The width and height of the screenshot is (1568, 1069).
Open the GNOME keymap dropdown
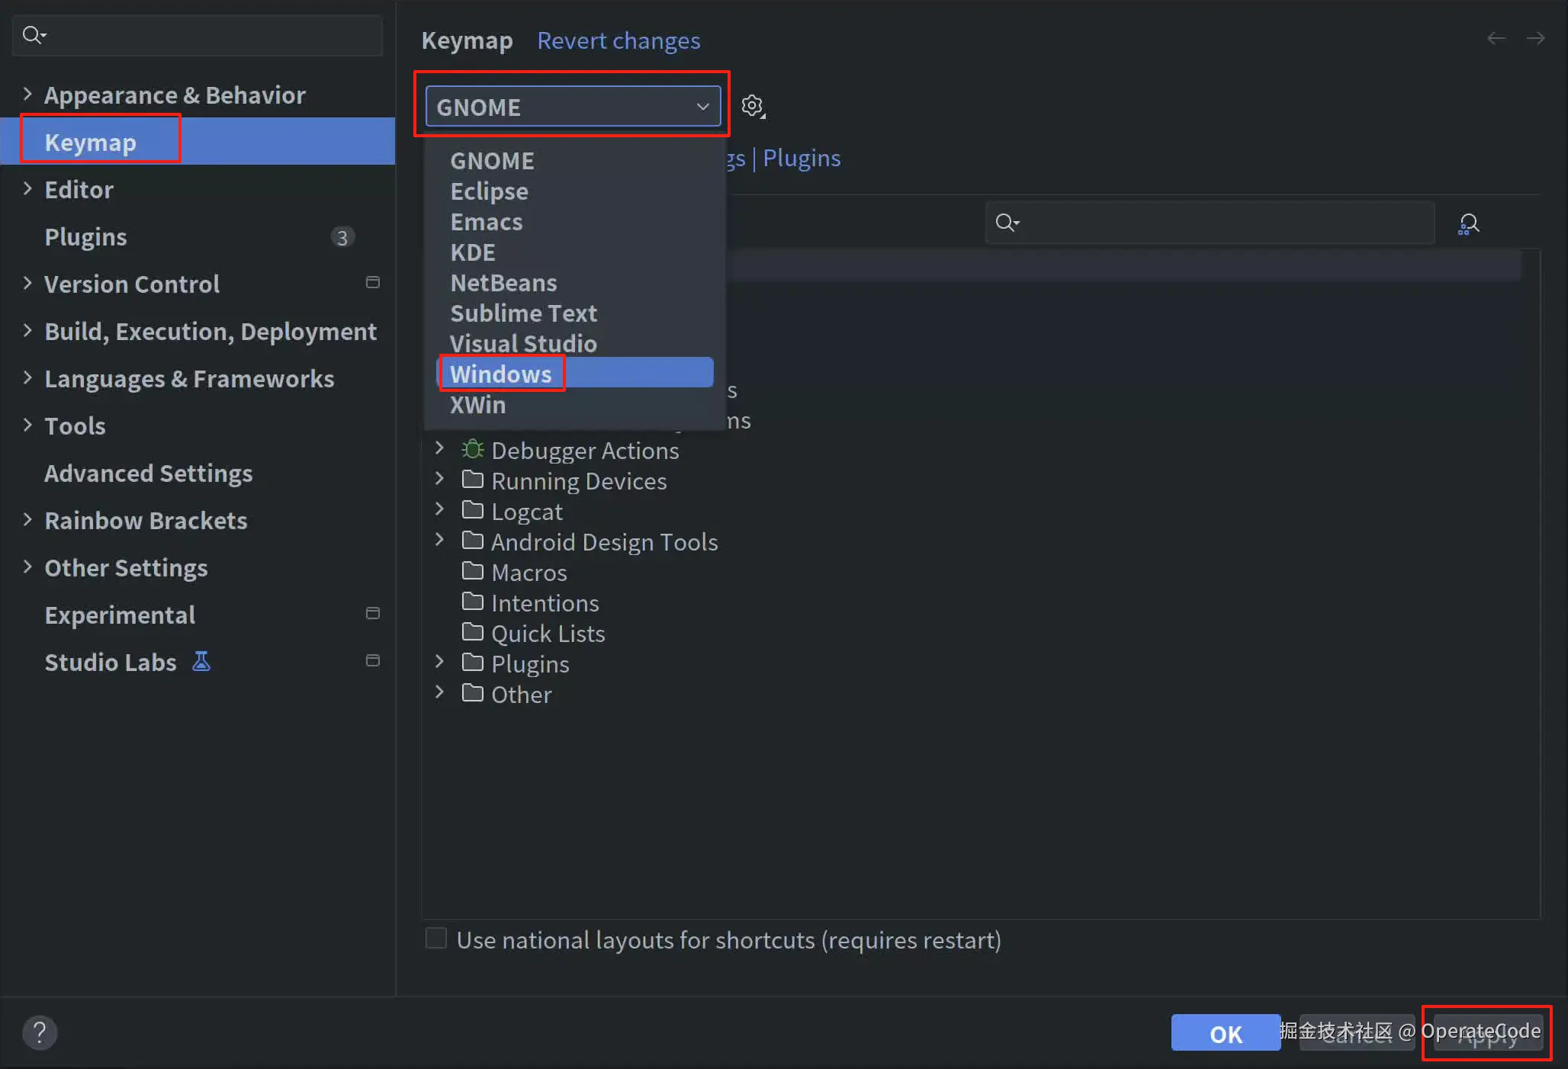[572, 107]
